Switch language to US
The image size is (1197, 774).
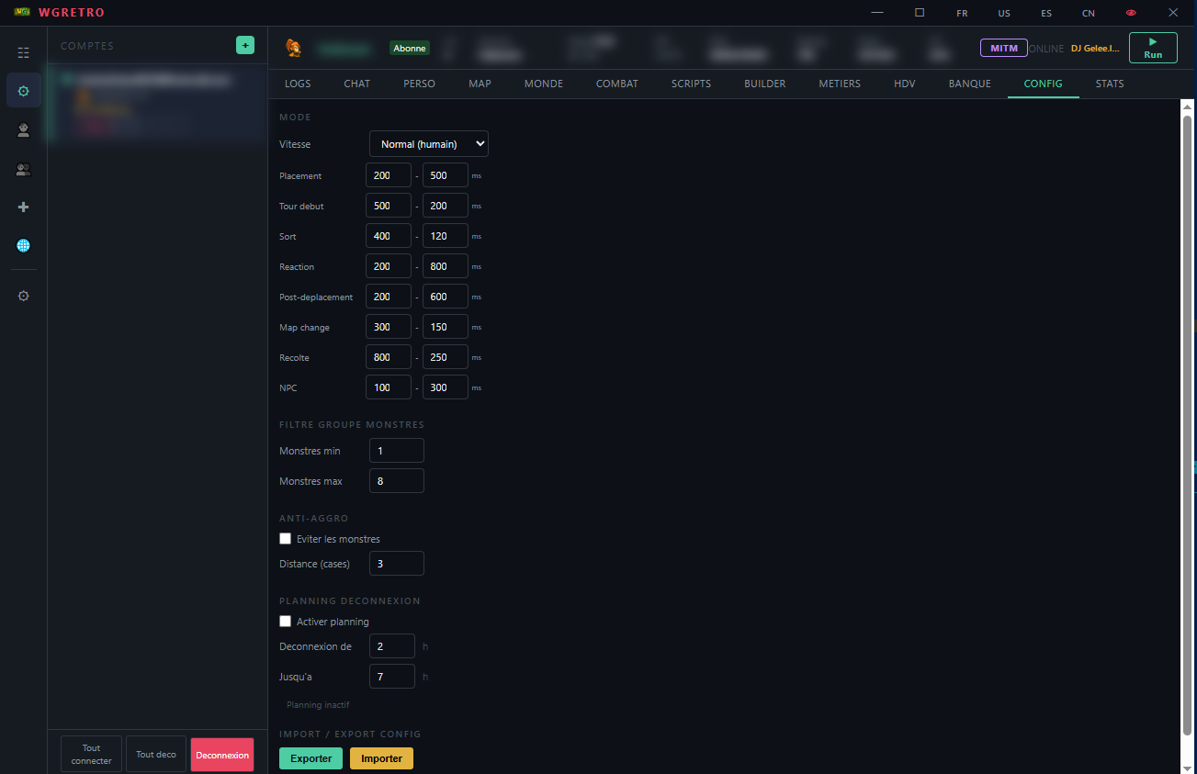[1004, 13]
